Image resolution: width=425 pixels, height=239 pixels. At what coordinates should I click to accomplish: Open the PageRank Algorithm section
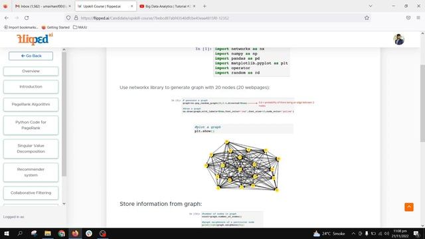[x=31, y=104]
